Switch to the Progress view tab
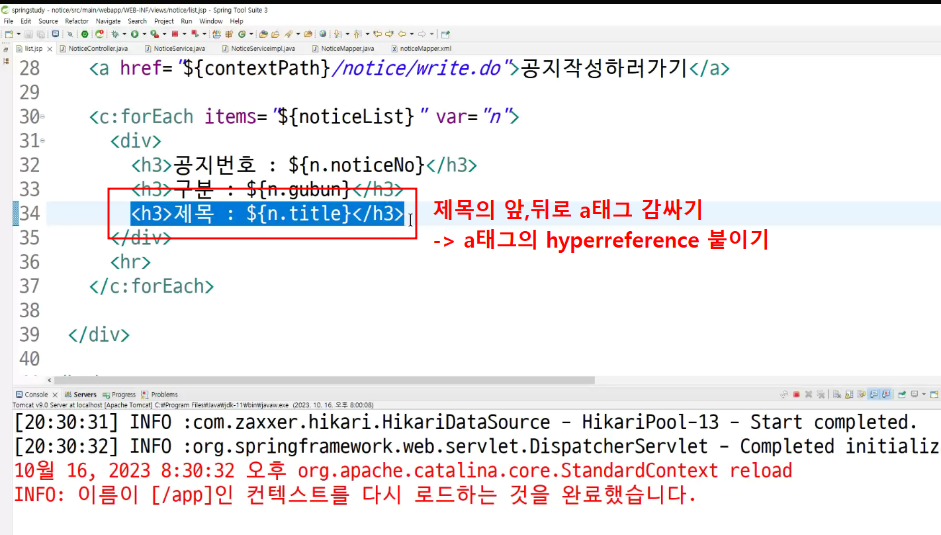941x535 pixels. click(119, 395)
